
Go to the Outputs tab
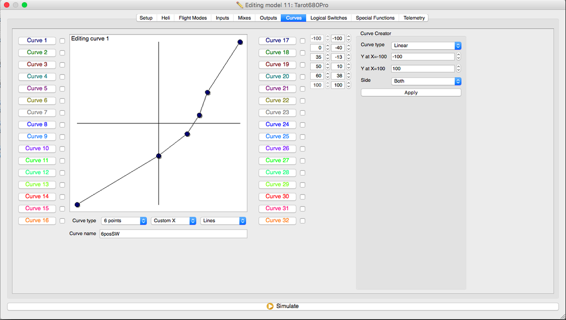click(268, 18)
